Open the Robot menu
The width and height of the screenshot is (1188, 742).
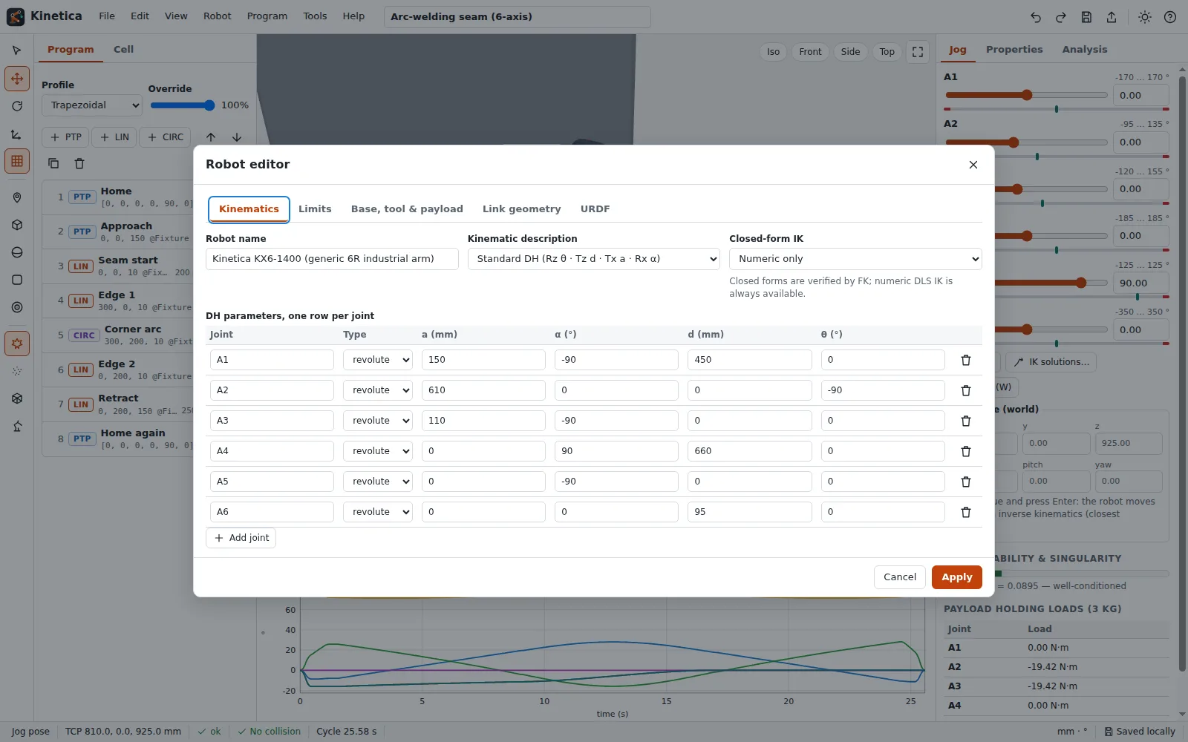coord(217,16)
